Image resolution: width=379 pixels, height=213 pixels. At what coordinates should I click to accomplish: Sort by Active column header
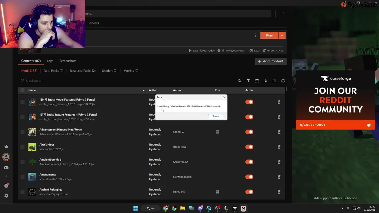[249, 90]
